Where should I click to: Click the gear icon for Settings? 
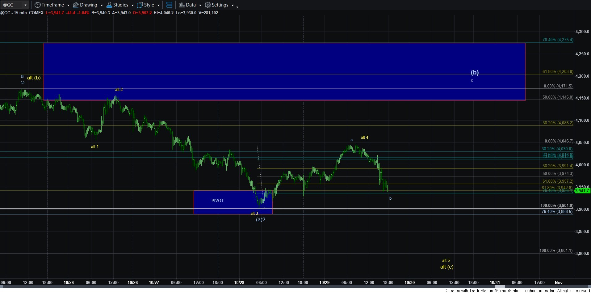(208, 5)
